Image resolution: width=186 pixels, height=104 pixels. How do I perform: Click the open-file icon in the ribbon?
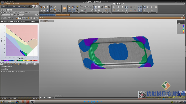(x=44, y=7)
